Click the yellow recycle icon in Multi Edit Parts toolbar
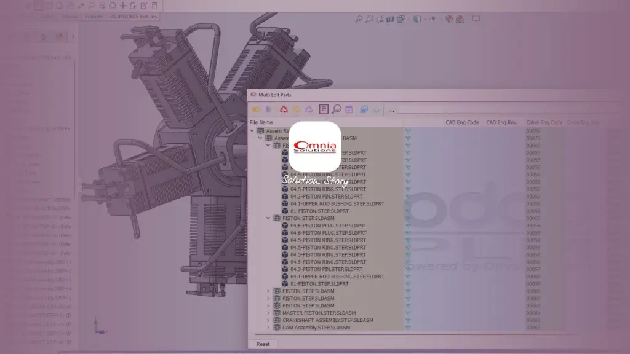Viewport: 630px width, 354px height. tap(297, 109)
